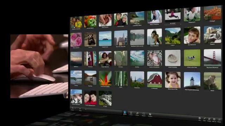
Task: Open the sunset clouds event thumbnail
Action: (76, 59)
